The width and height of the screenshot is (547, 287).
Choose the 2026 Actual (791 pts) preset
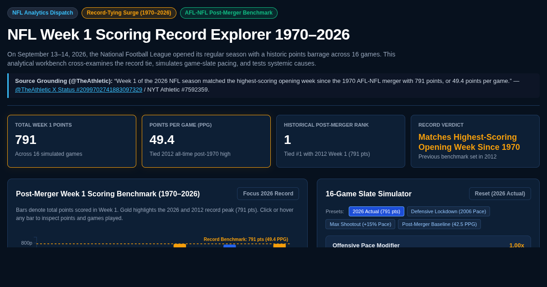click(377, 211)
